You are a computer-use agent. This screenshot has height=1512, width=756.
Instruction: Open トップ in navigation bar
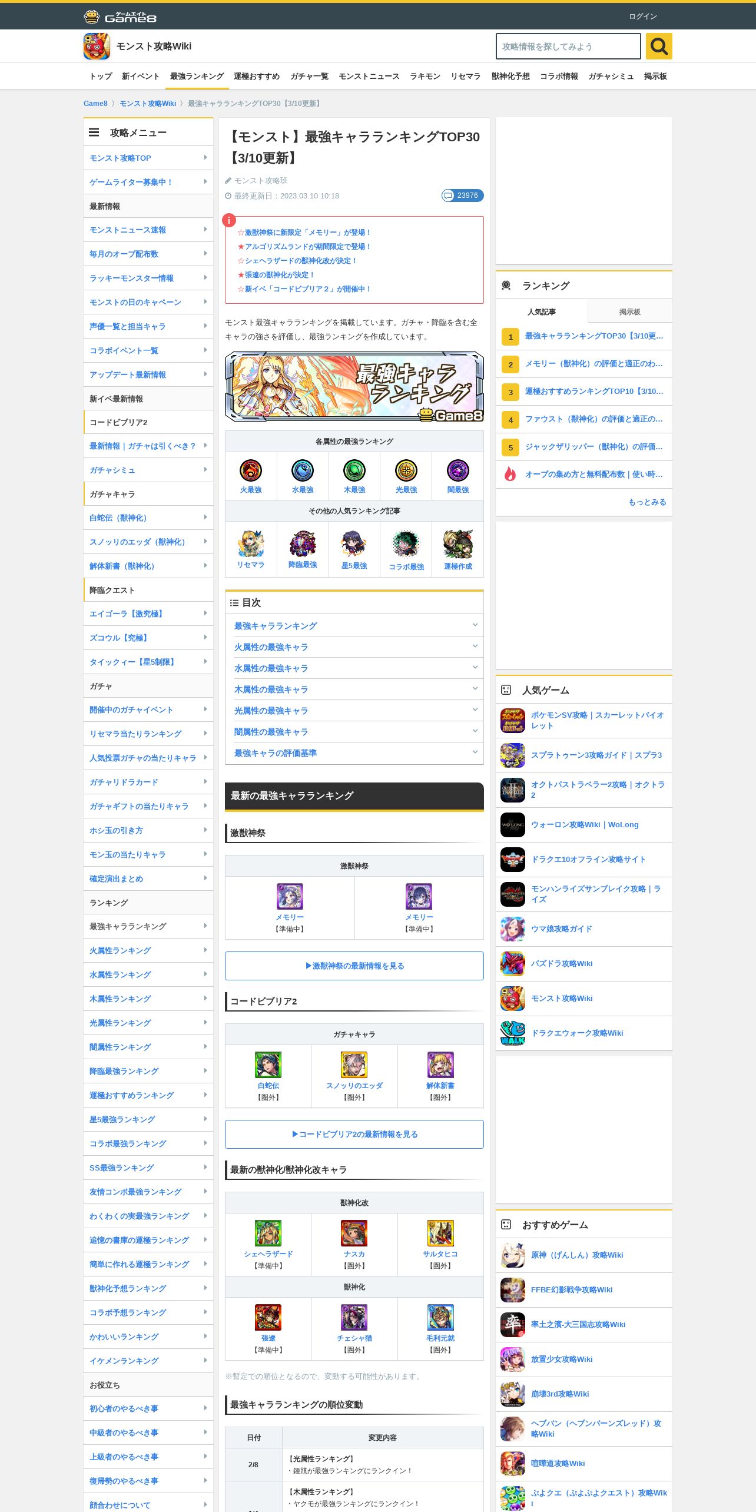pos(101,77)
